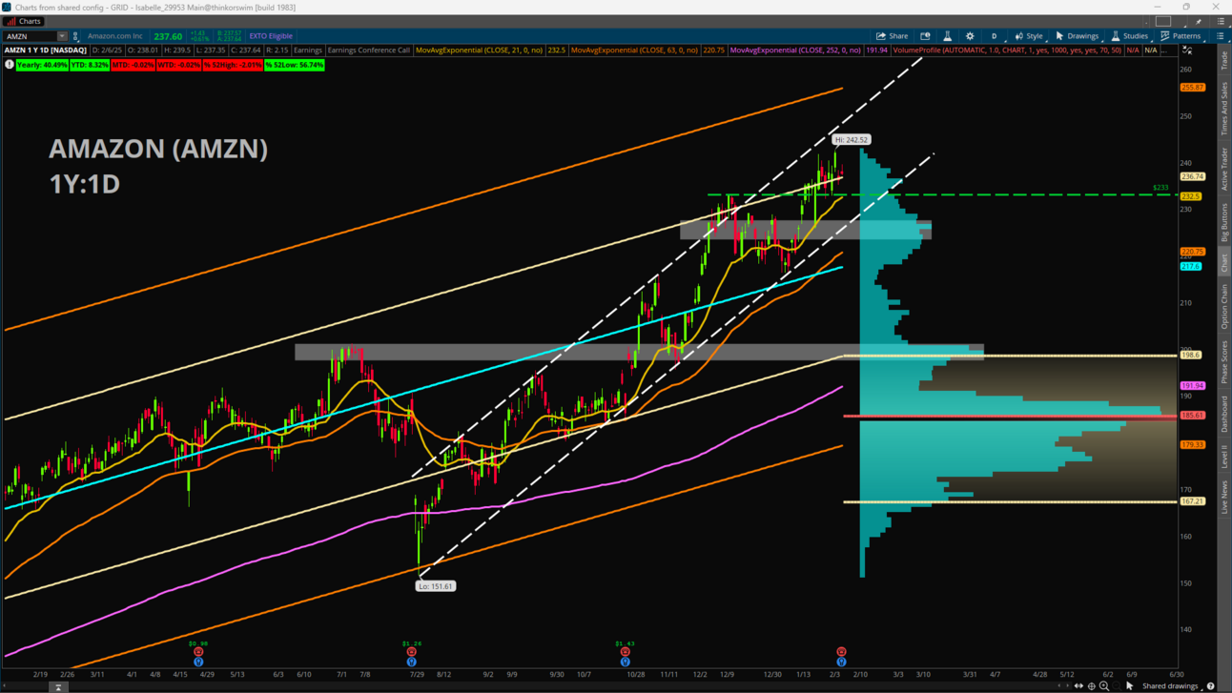Click the crosshair pan icon

pos(1091,686)
